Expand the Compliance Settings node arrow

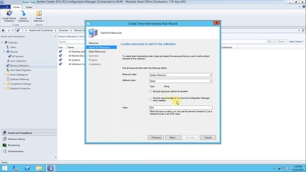[4, 84]
